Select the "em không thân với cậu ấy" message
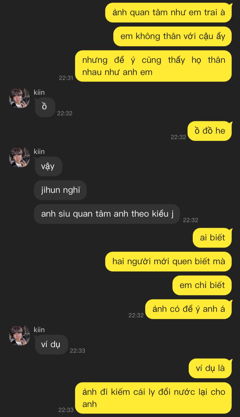The image size is (240, 417). [x=172, y=36]
